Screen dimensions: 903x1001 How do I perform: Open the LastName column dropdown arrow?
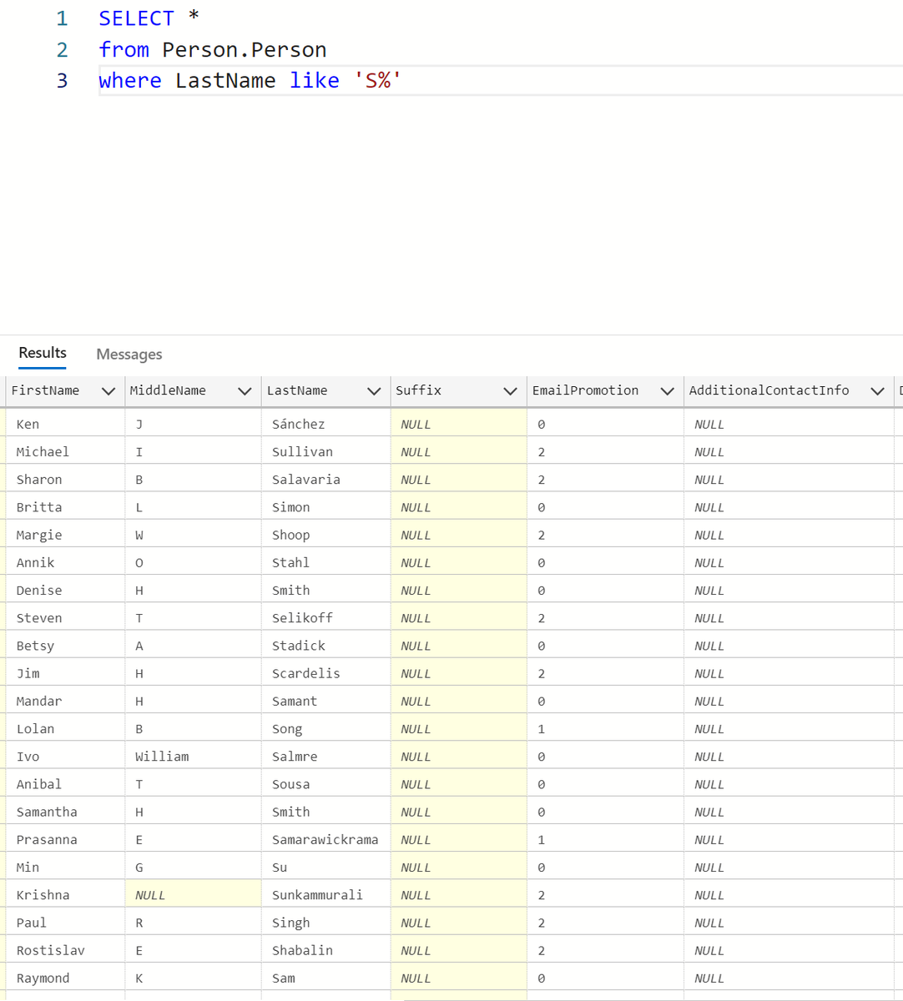pyautogui.click(x=374, y=391)
